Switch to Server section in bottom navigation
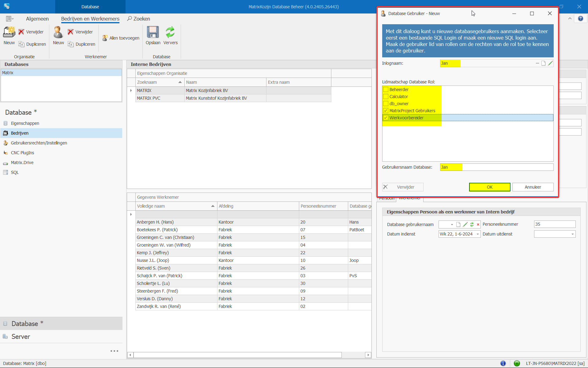 click(61, 336)
